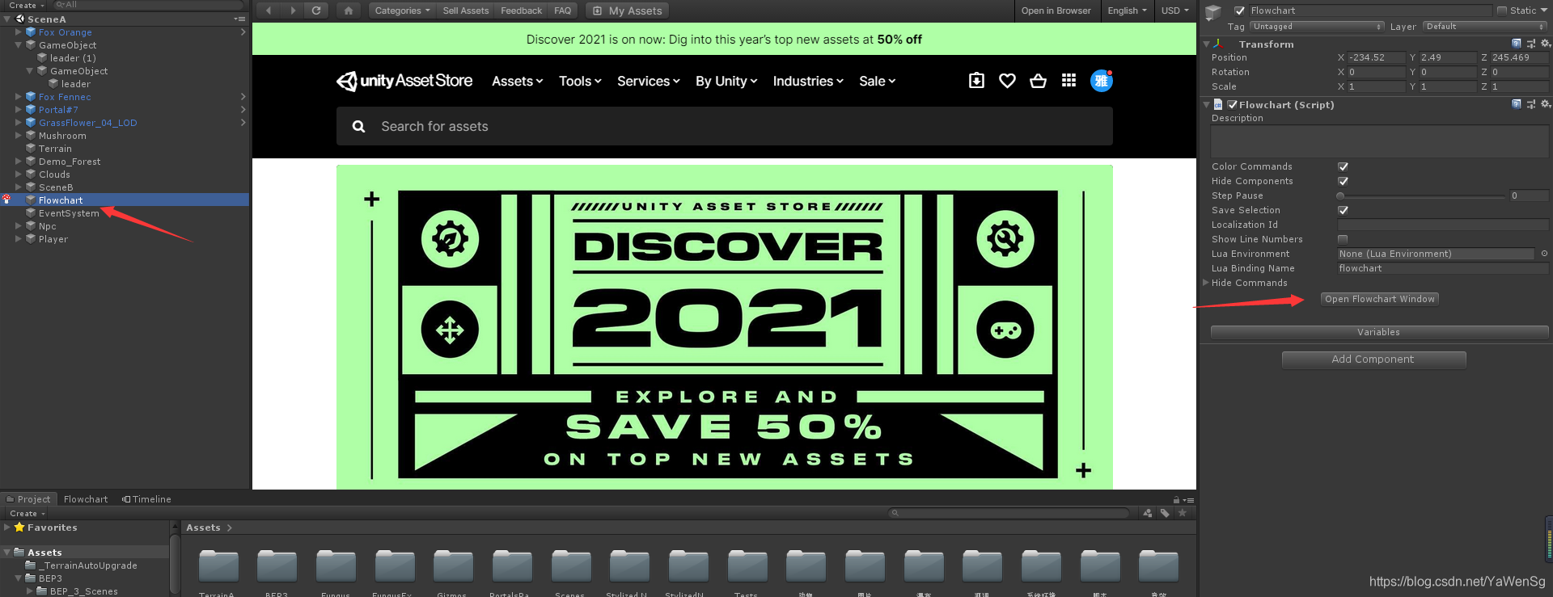The image size is (1553, 597).
Task: Open the Transform component gear menu
Action: tap(1545, 44)
